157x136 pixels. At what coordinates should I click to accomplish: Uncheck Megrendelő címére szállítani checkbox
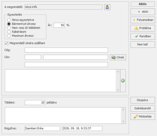(x=7, y=43)
